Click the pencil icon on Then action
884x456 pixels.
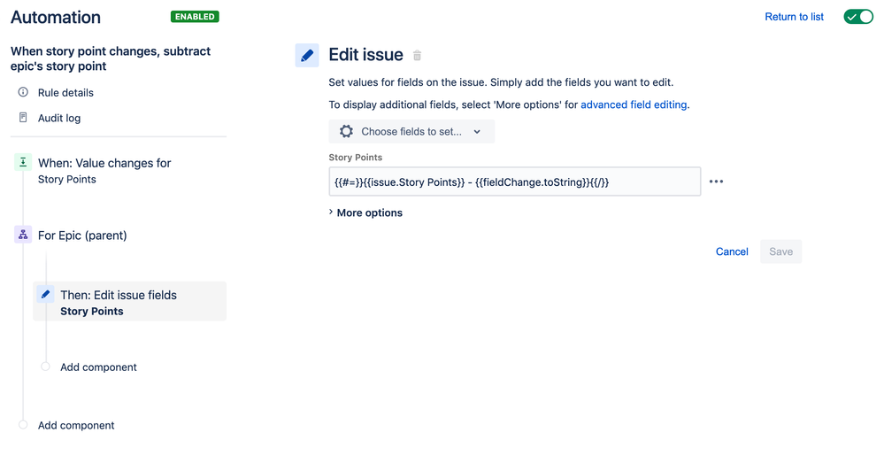point(45,295)
